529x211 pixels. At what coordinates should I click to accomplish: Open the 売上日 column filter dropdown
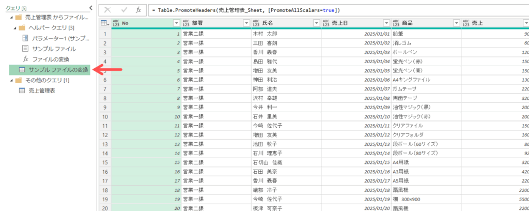[386, 23]
